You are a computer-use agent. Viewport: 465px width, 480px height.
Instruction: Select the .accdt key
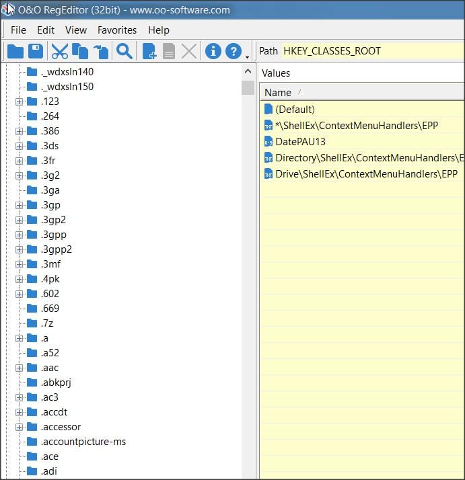click(x=54, y=411)
